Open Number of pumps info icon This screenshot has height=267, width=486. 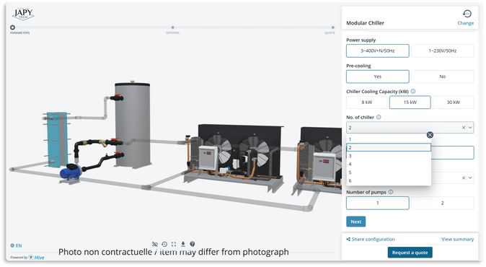click(391, 192)
